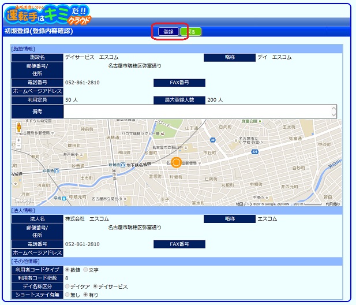Click the 登録 register button
Viewport: 356px width, 305px height.
(x=168, y=32)
